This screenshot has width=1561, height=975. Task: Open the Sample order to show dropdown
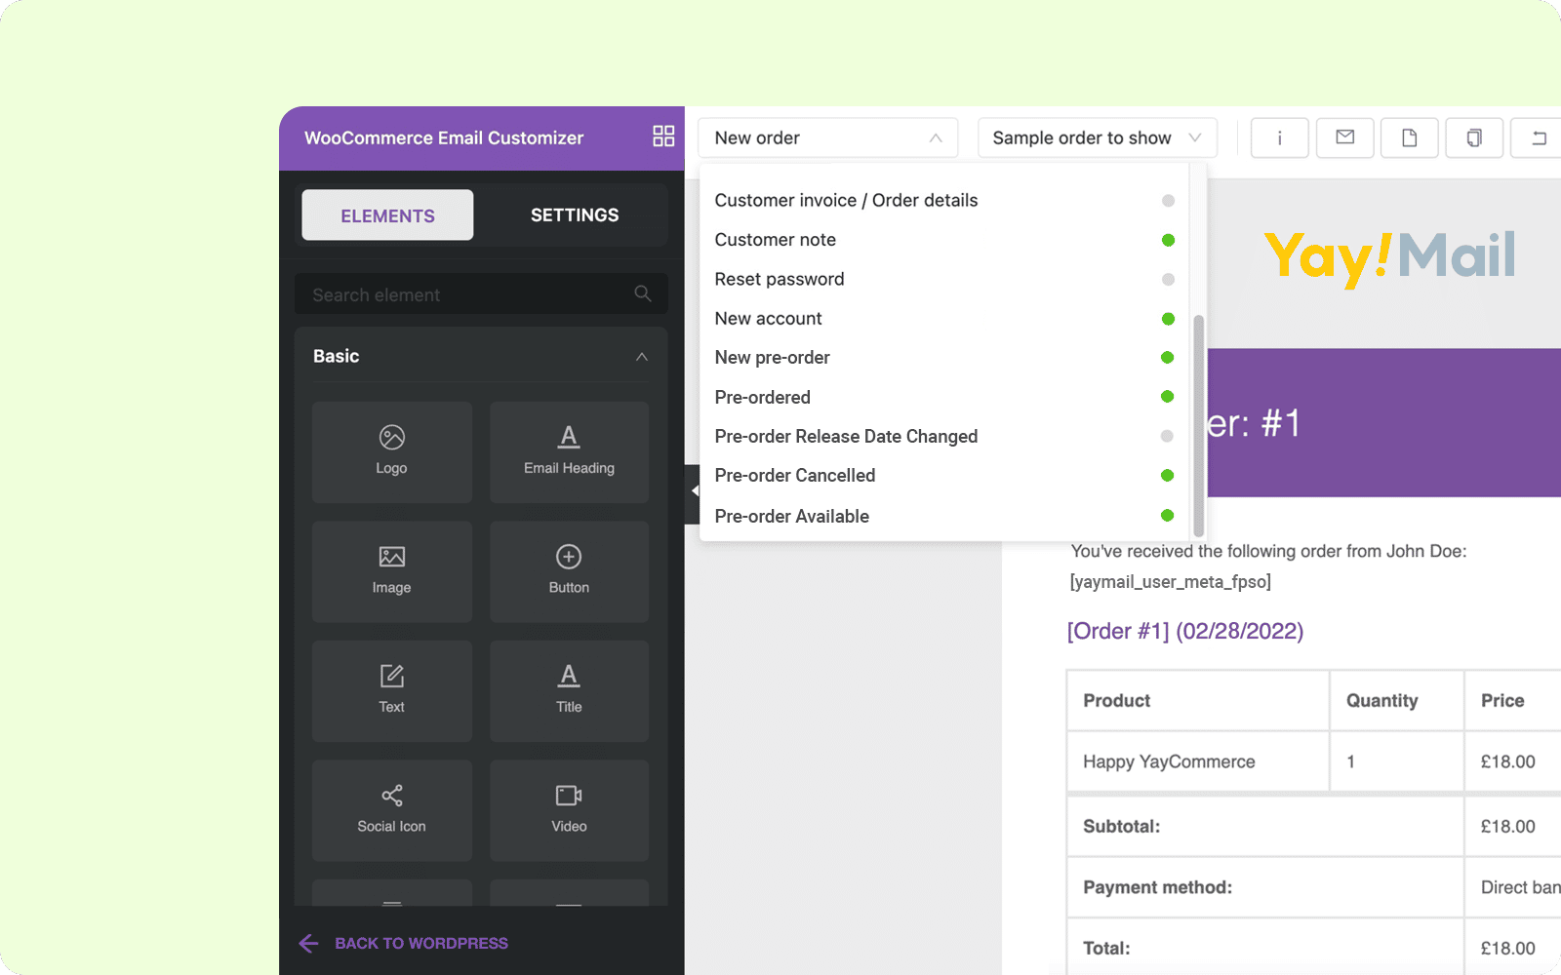(1097, 137)
